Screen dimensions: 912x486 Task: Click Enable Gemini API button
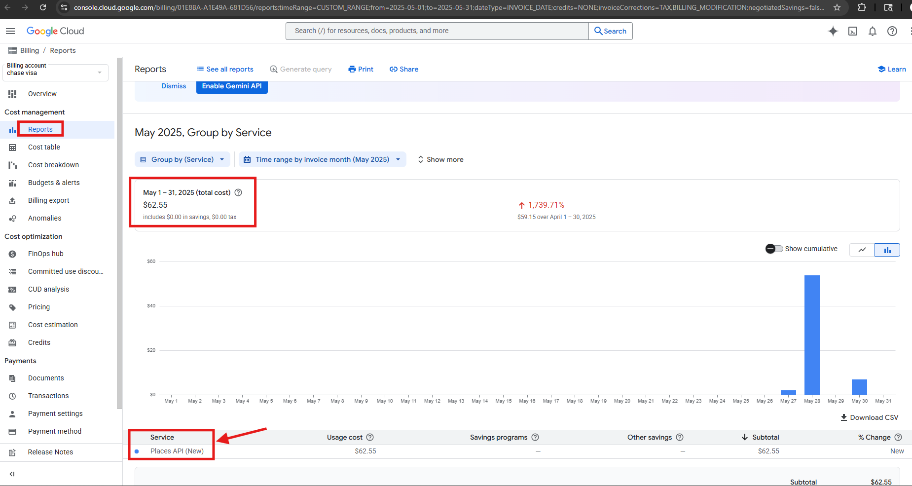[232, 86]
